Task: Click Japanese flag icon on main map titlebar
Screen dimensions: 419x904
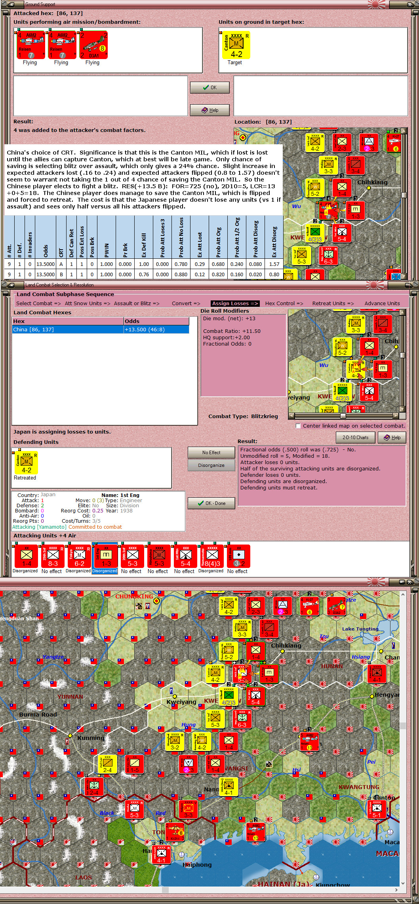Action: (x=376, y=582)
